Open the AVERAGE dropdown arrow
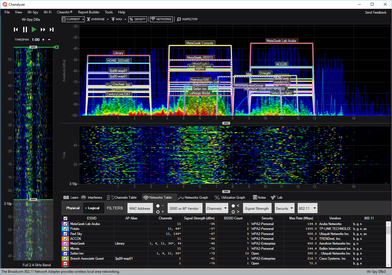This screenshot has width=392, height=275. 108,19
